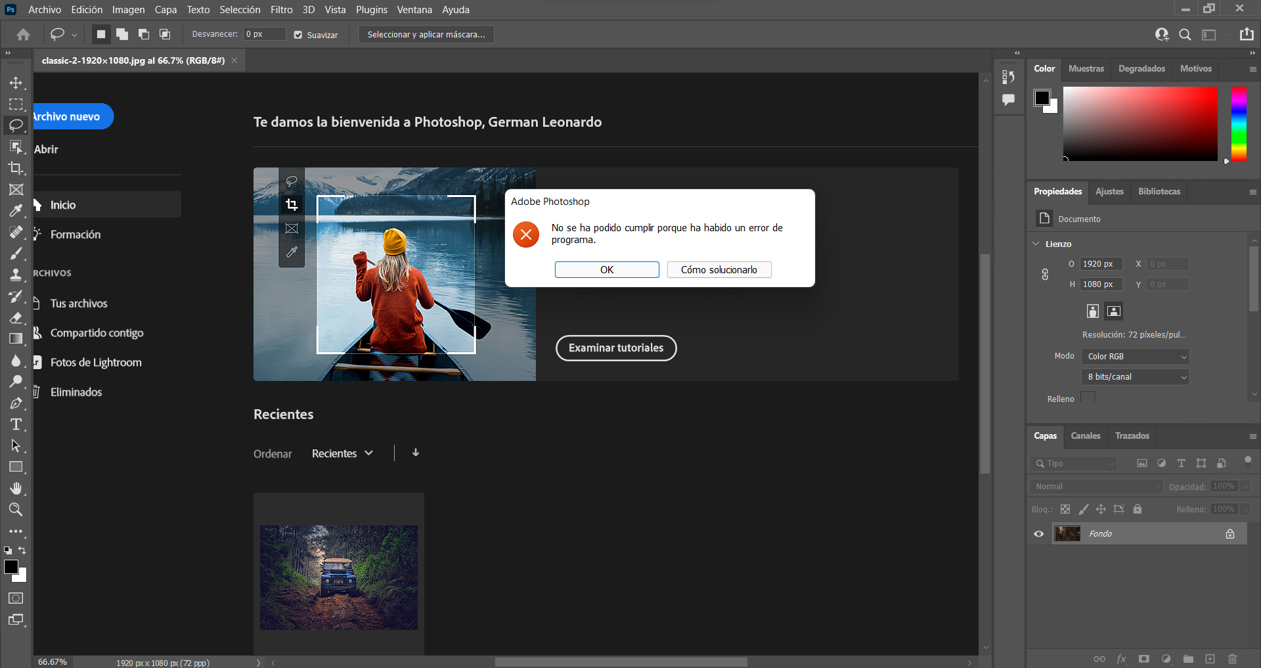Select the Eyedropper tool
The width and height of the screenshot is (1261, 668).
[x=16, y=210]
